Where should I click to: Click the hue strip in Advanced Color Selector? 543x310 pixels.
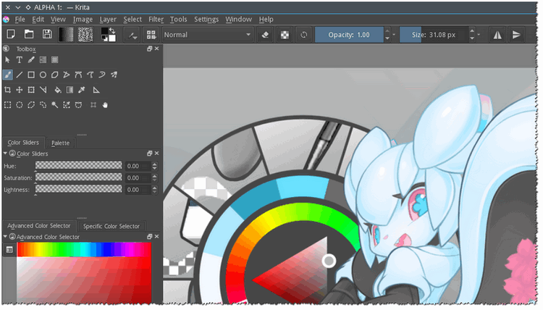(x=84, y=249)
